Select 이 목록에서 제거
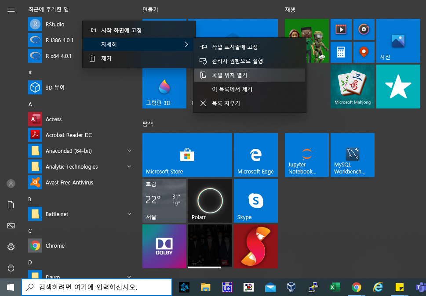The width and height of the screenshot is (426, 296). (250, 89)
